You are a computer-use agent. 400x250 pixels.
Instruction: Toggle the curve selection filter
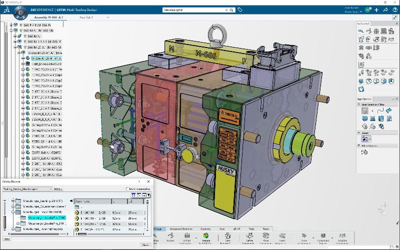click(x=380, y=109)
